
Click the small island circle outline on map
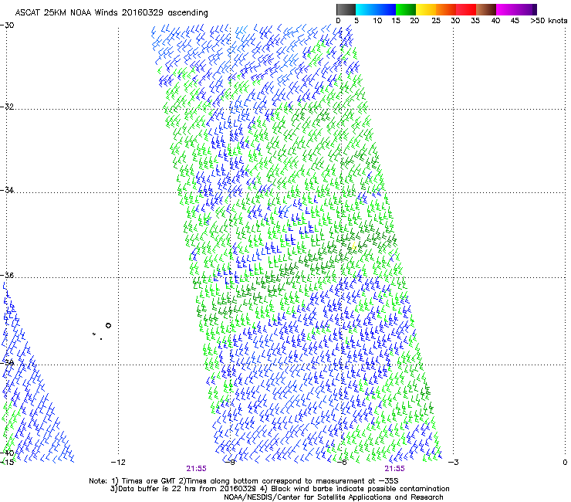(108, 326)
